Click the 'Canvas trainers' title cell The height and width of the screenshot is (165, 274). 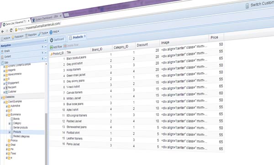(74, 93)
